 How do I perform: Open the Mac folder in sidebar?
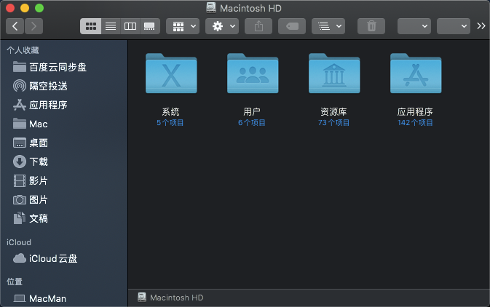(64, 124)
